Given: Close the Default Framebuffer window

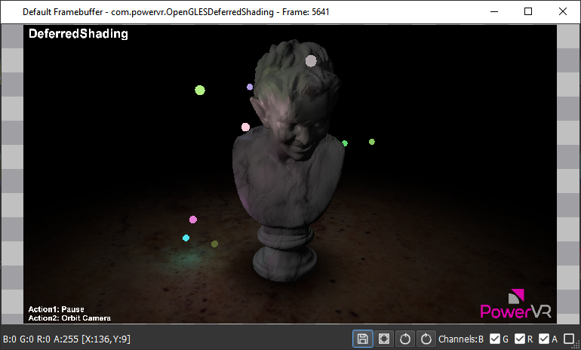Looking at the screenshot, I should click(562, 11).
